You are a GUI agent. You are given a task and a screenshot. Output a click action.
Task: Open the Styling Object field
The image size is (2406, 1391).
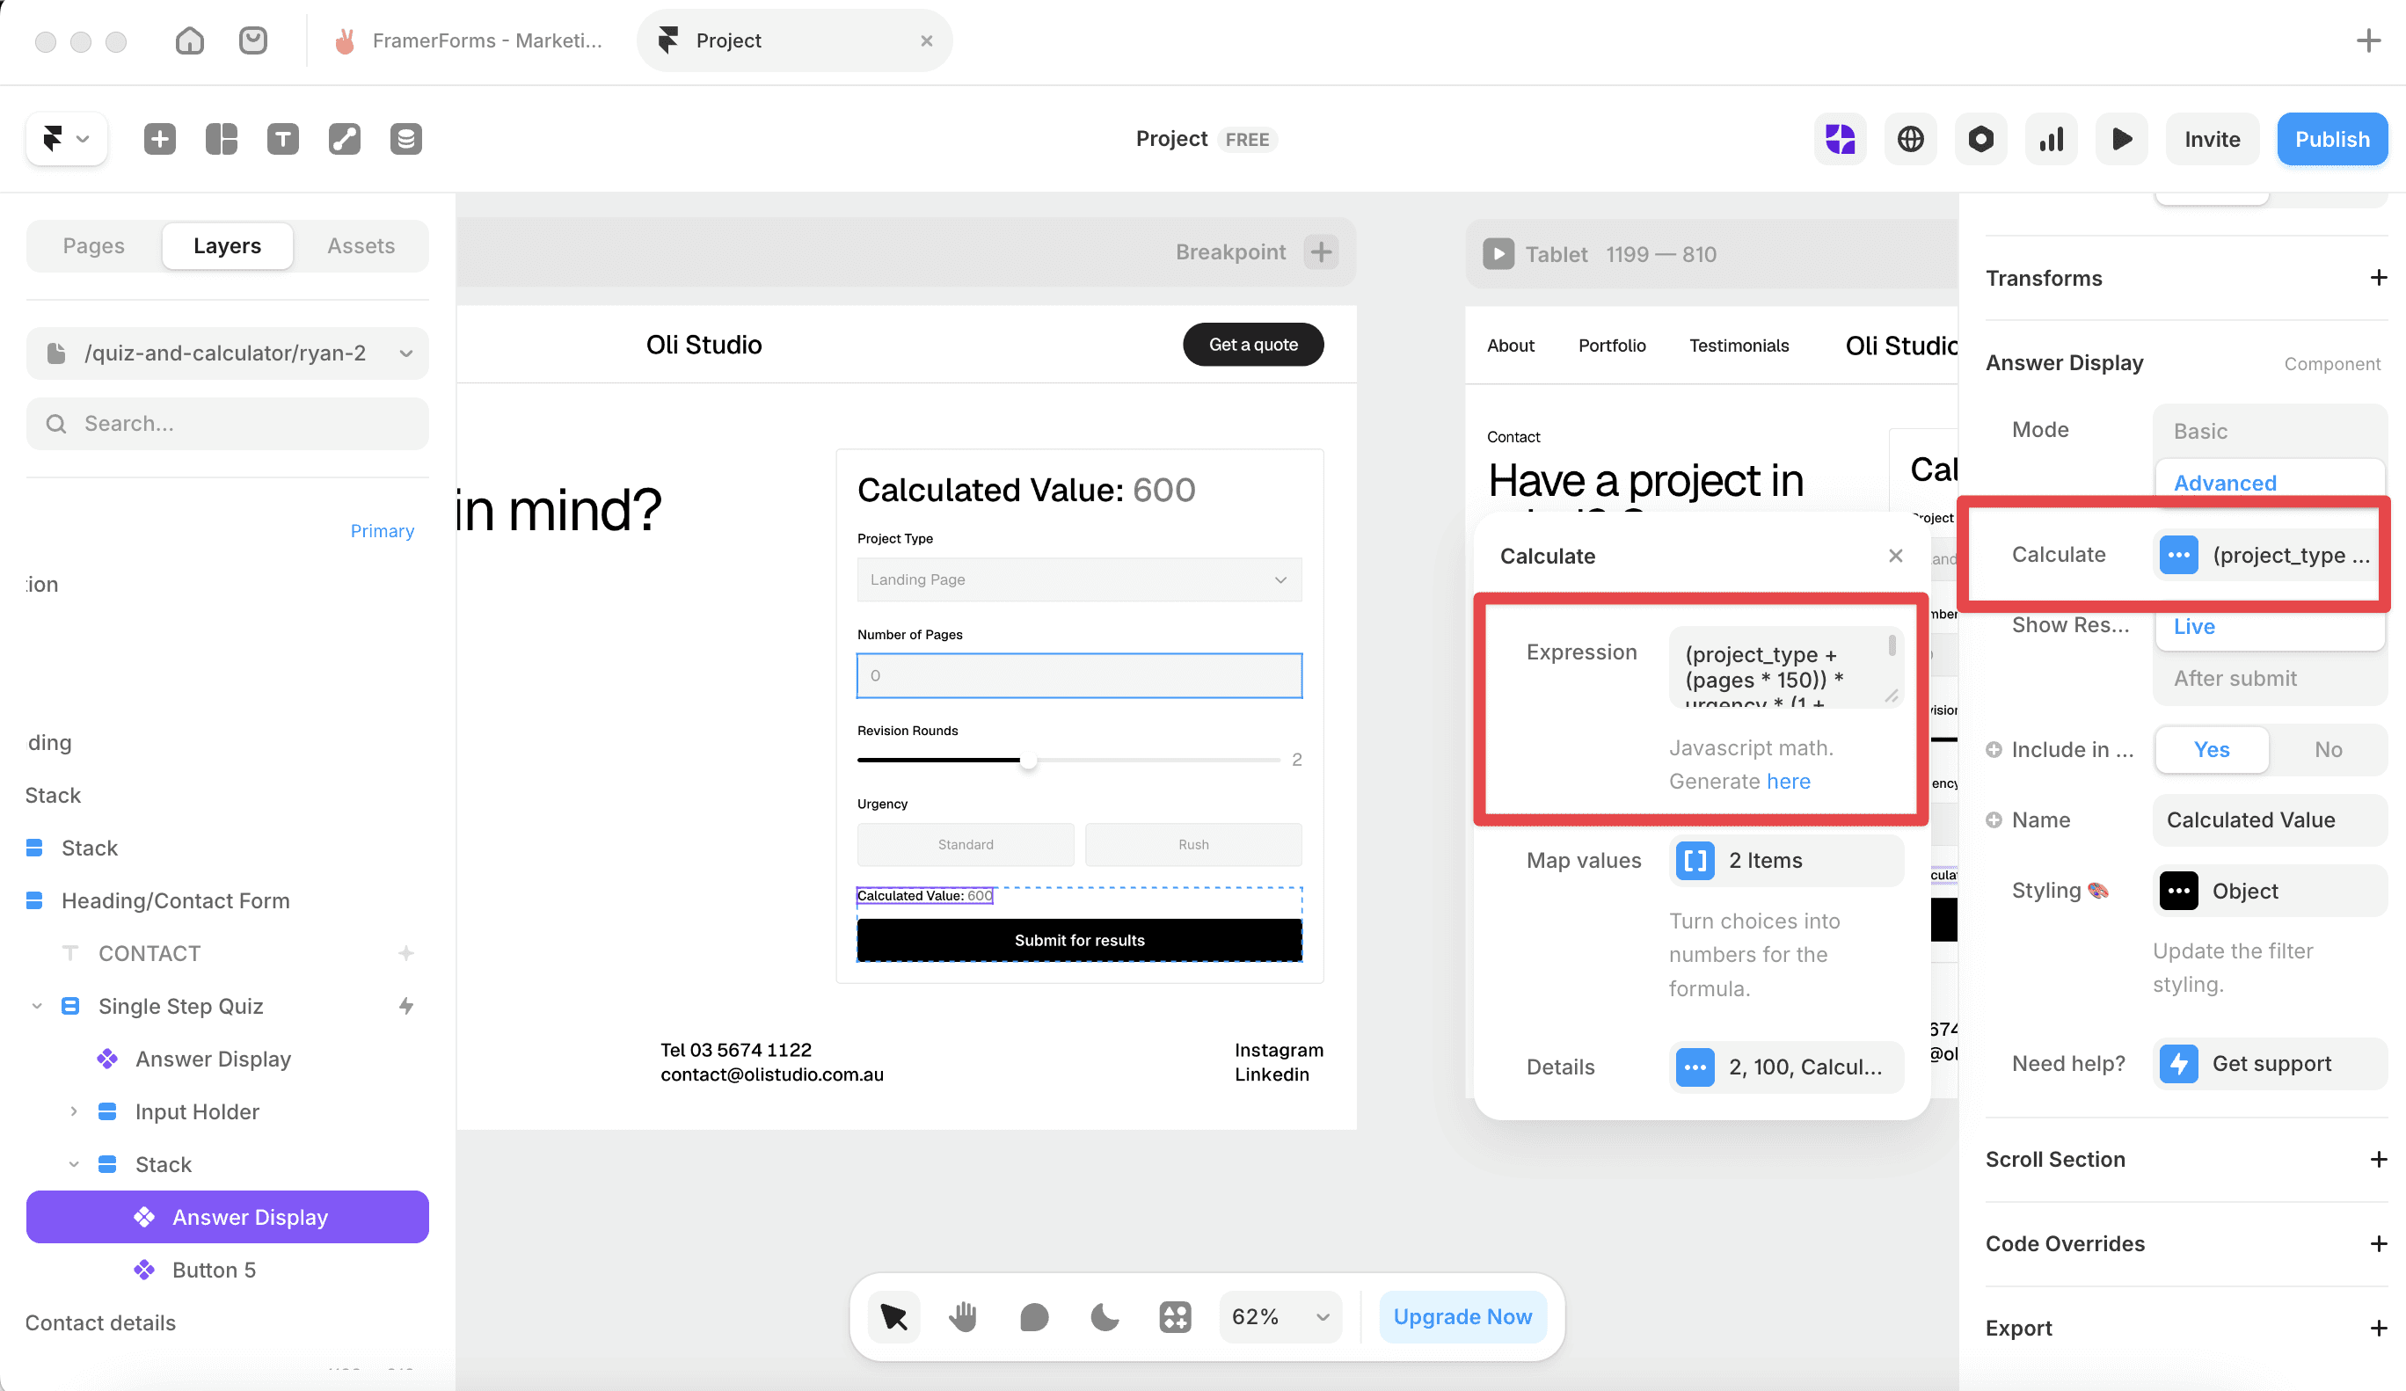click(2270, 892)
